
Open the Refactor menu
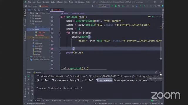click(59, 2)
